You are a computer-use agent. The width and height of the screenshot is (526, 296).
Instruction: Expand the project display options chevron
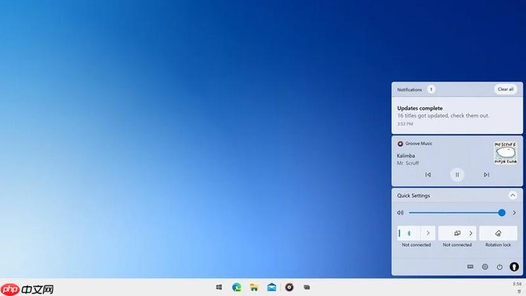click(x=471, y=234)
